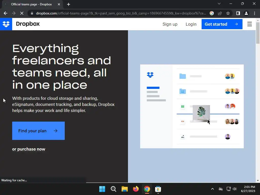Click the Chrome taskbar icon
Image resolution: width=260 pixels, height=195 pixels.
(x=147, y=189)
